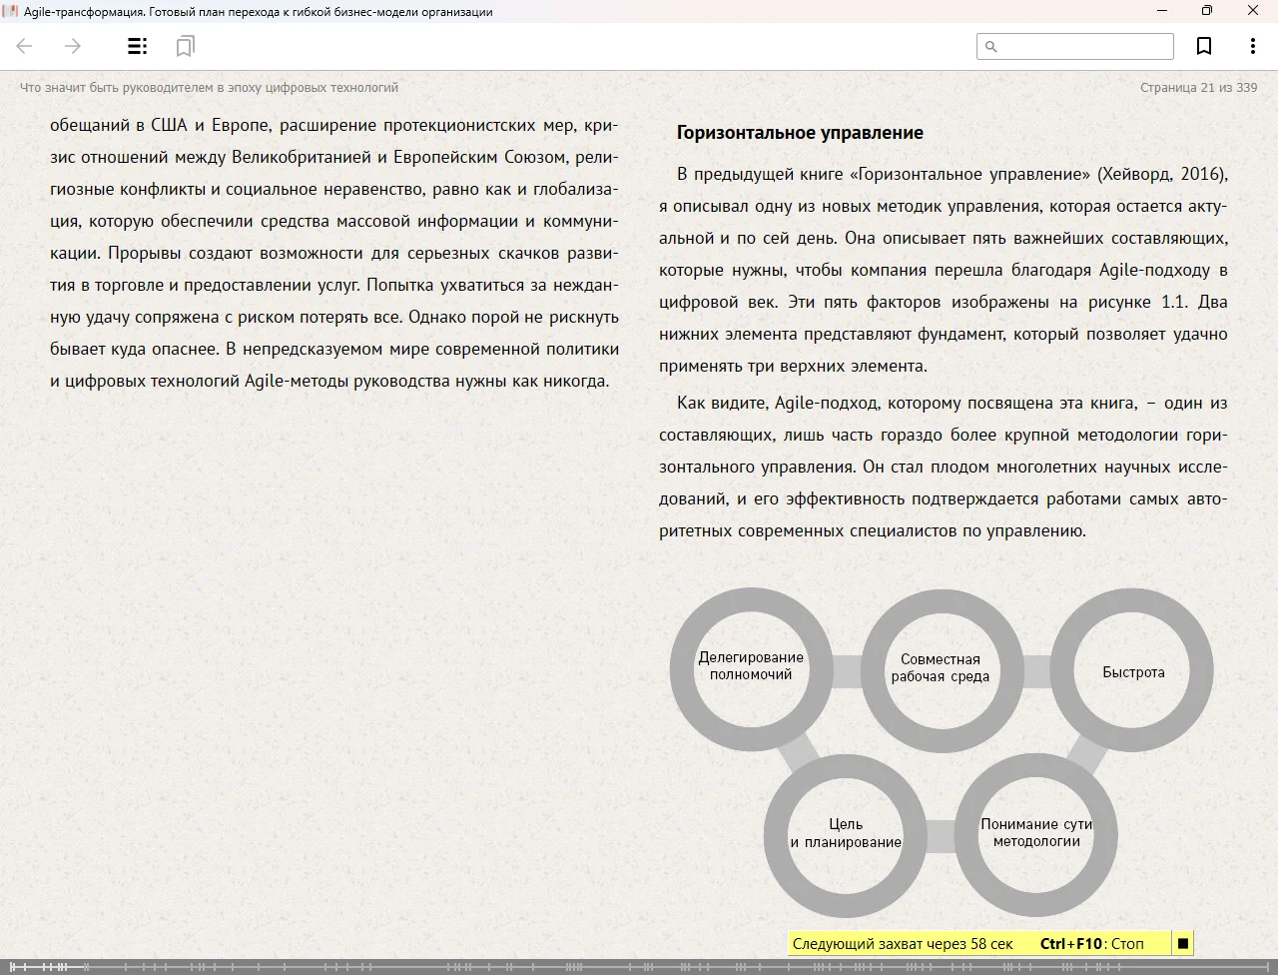Click the 'Горизонтальное управление' heading
The width and height of the screenshot is (1278, 975).
tap(800, 133)
